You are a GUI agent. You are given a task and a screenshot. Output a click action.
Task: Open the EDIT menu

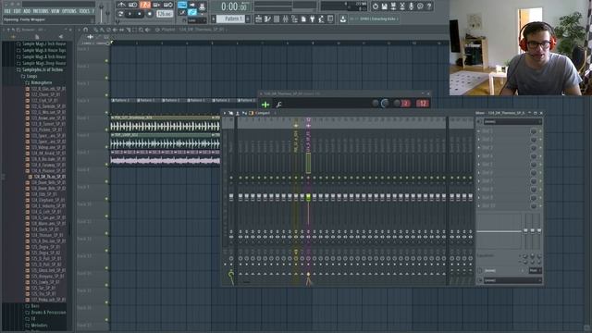point(18,11)
